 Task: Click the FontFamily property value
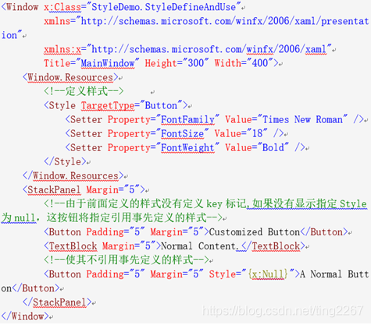(187, 119)
